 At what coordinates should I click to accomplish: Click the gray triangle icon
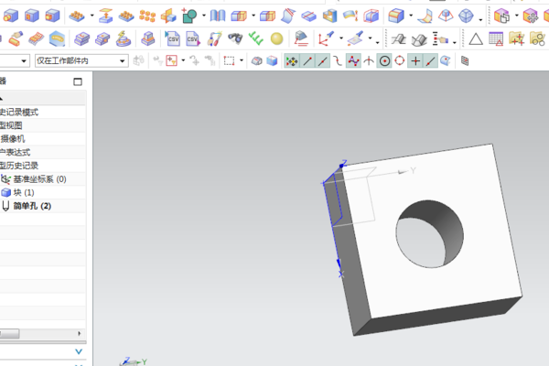476,39
